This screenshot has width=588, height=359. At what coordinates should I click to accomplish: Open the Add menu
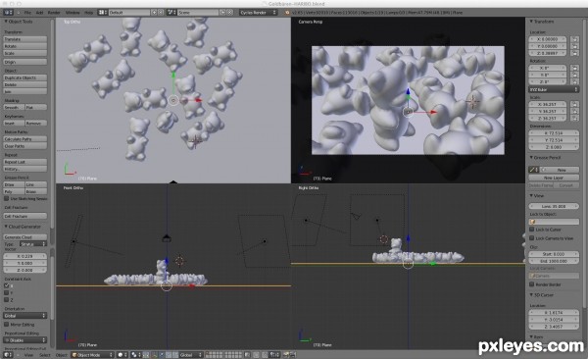pyautogui.click(x=39, y=13)
